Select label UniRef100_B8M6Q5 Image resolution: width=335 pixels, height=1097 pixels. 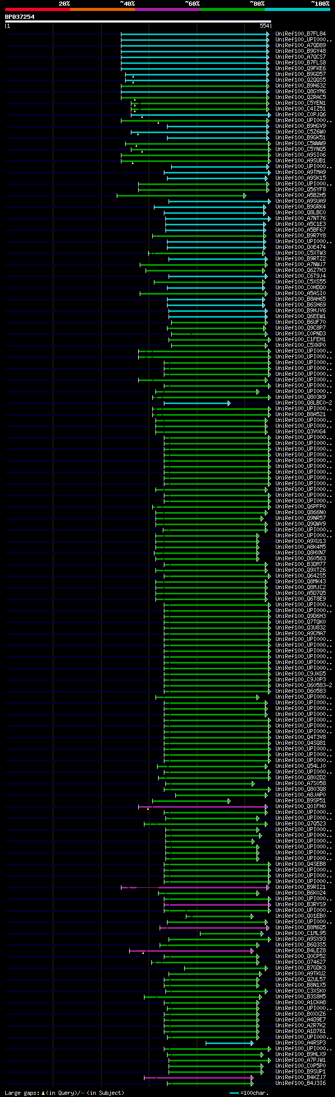coord(300,928)
